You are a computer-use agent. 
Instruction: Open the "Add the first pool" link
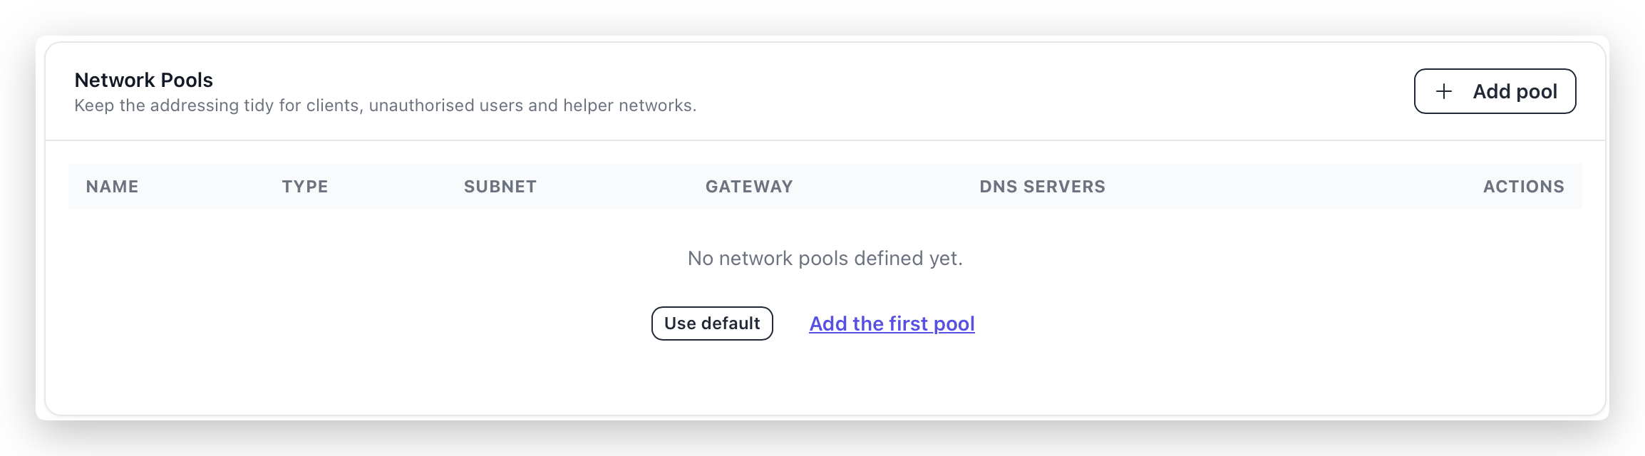coord(892,323)
